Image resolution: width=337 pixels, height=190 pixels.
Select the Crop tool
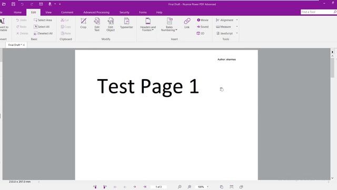coord(83,23)
